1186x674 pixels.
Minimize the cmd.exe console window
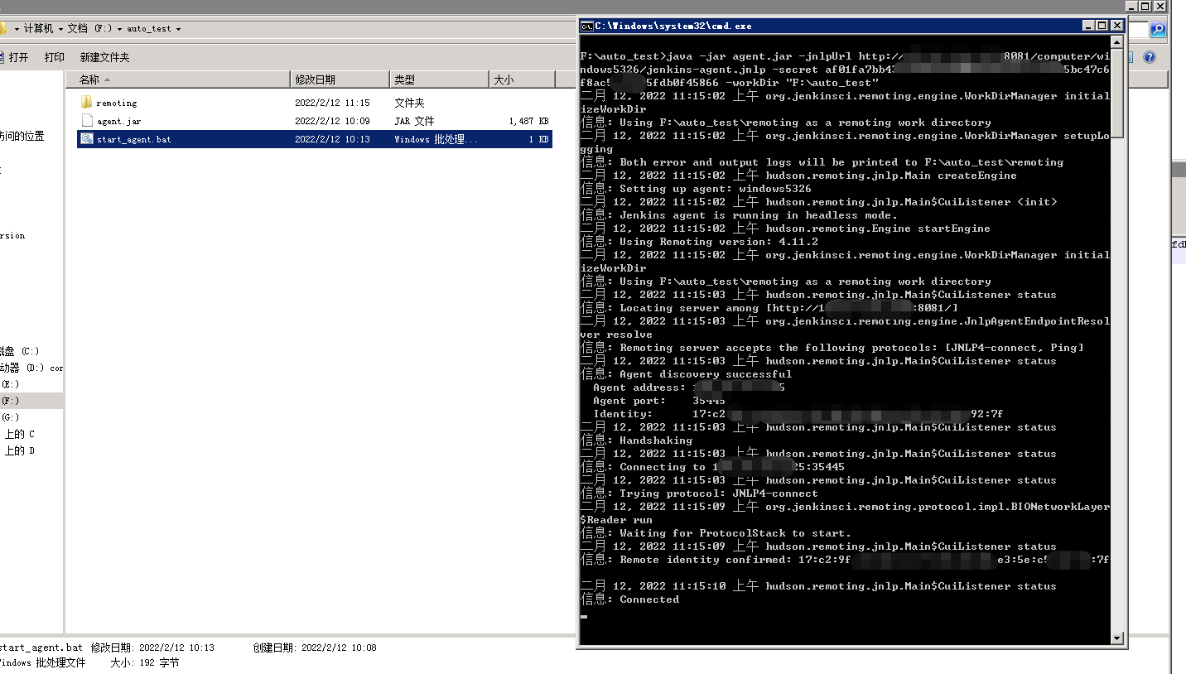click(1088, 26)
